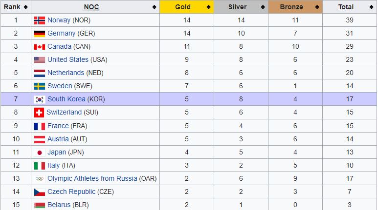Open the Austria country link
The height and width of the screenshot is (210, 378).
click(x=58, y=139)
